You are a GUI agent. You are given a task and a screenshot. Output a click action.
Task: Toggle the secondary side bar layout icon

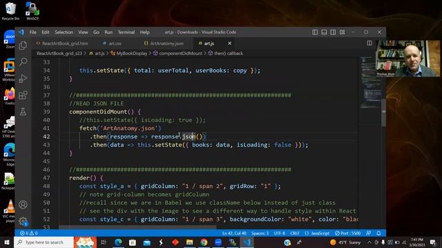pyautogui.click(x=333, y=32)
